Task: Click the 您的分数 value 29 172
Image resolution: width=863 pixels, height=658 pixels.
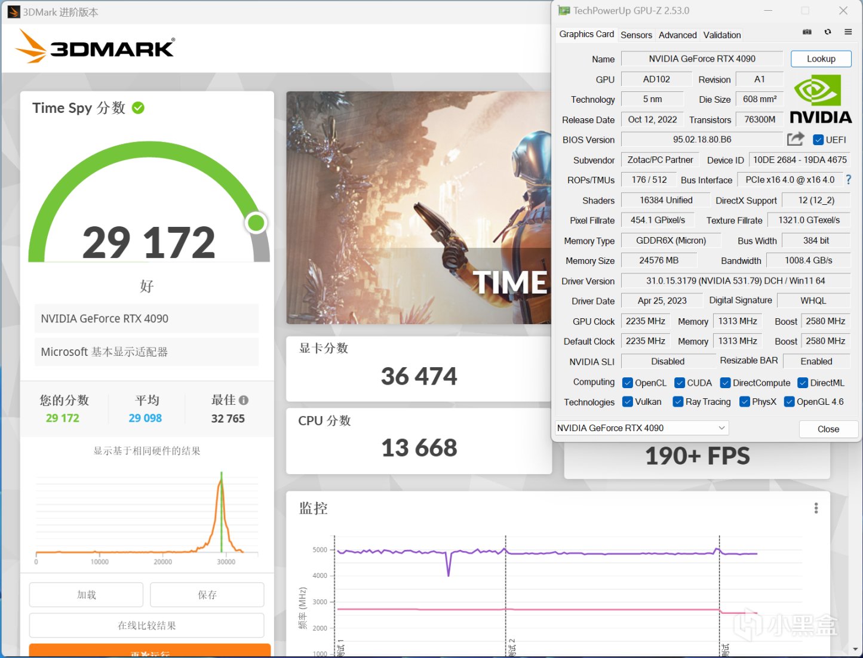Action: click(x=63, y=418)
